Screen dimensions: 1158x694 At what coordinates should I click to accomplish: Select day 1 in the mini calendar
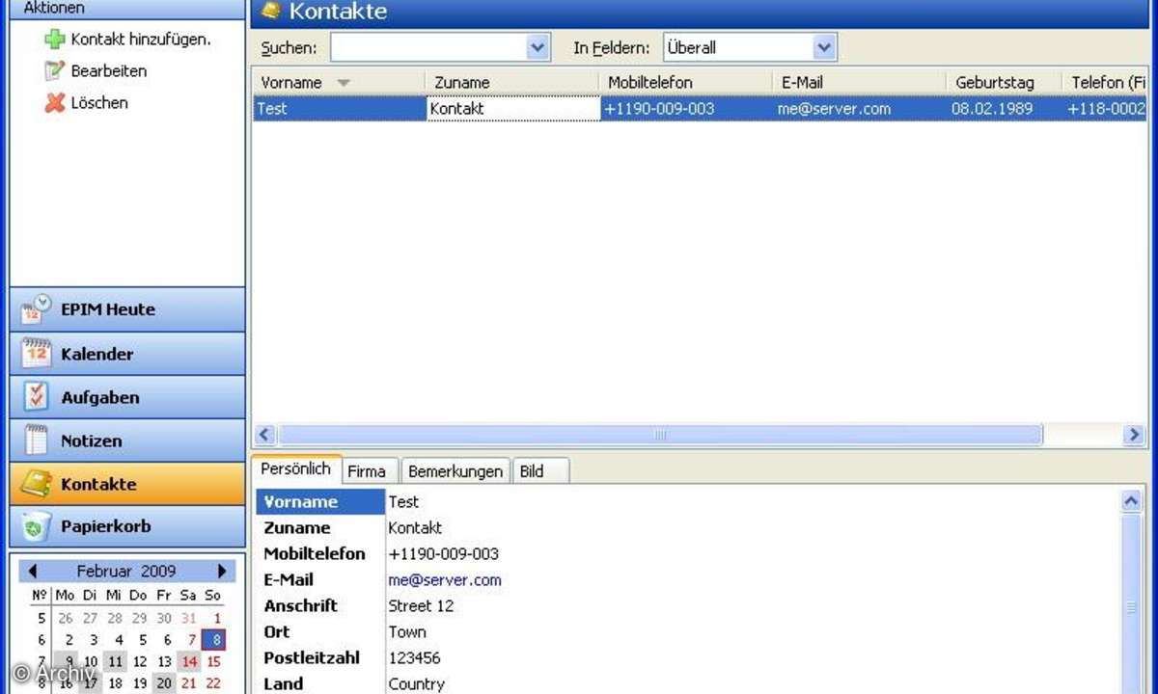click(216, 619)
